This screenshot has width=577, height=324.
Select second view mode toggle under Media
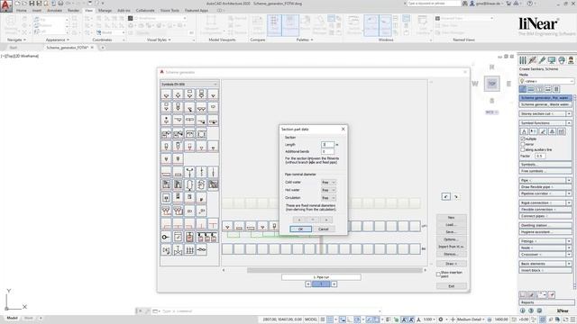coord(531,89)
